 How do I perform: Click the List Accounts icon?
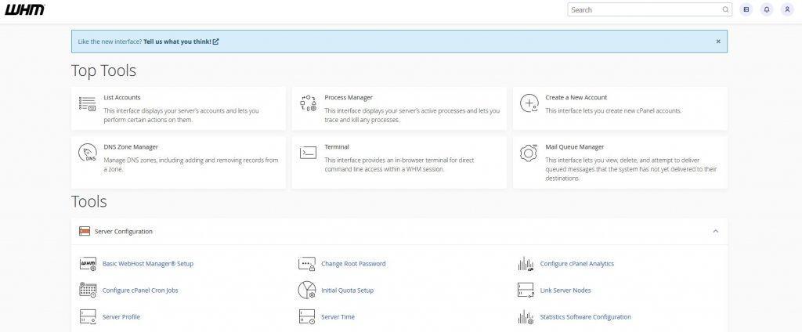click(87, 104)
